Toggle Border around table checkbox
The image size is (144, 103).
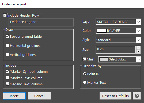point(7,36)
